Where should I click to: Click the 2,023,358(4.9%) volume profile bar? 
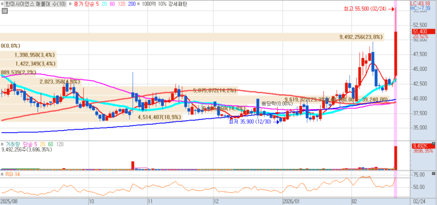click(x=41, y=82)
